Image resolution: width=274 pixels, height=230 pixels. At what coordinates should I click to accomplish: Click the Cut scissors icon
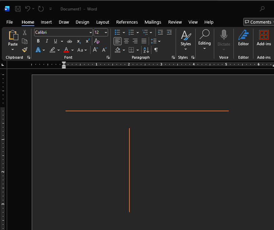click(x=25, y=33)
